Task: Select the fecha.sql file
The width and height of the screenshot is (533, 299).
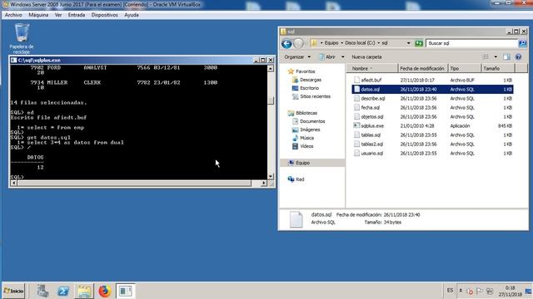Action: 370,108
